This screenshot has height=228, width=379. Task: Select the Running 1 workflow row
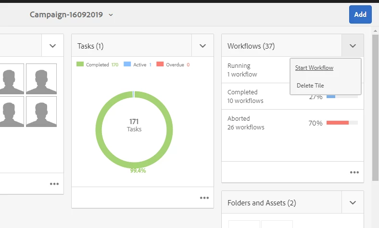tap(255, 70)
